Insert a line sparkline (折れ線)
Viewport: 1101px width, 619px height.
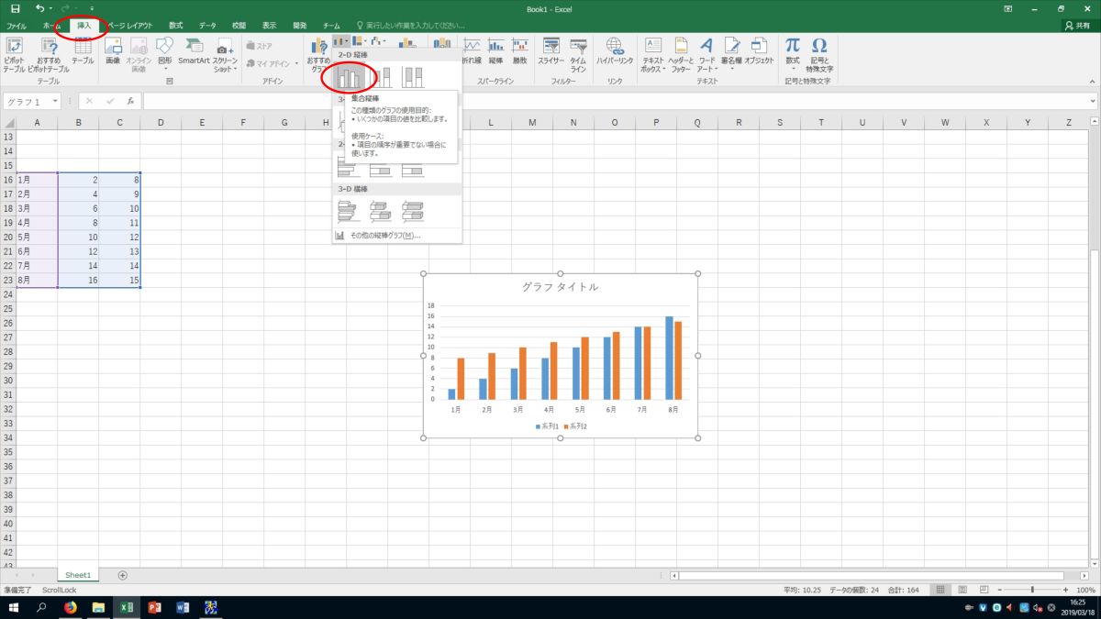[472, 52]
